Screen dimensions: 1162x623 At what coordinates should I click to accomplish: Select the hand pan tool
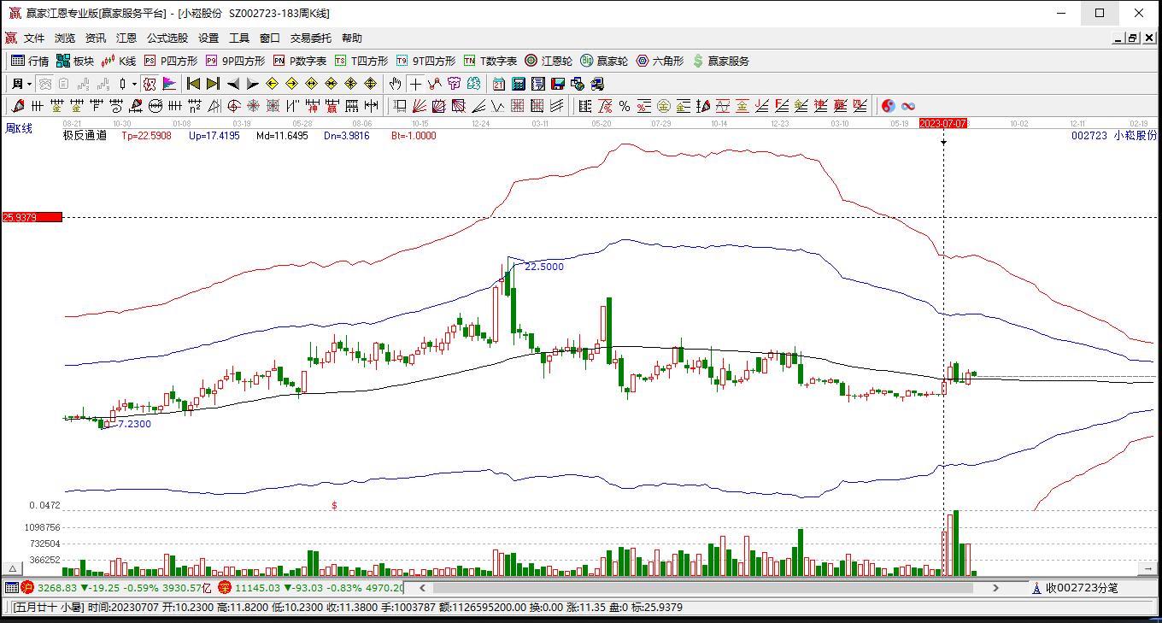tap(395, 84)
